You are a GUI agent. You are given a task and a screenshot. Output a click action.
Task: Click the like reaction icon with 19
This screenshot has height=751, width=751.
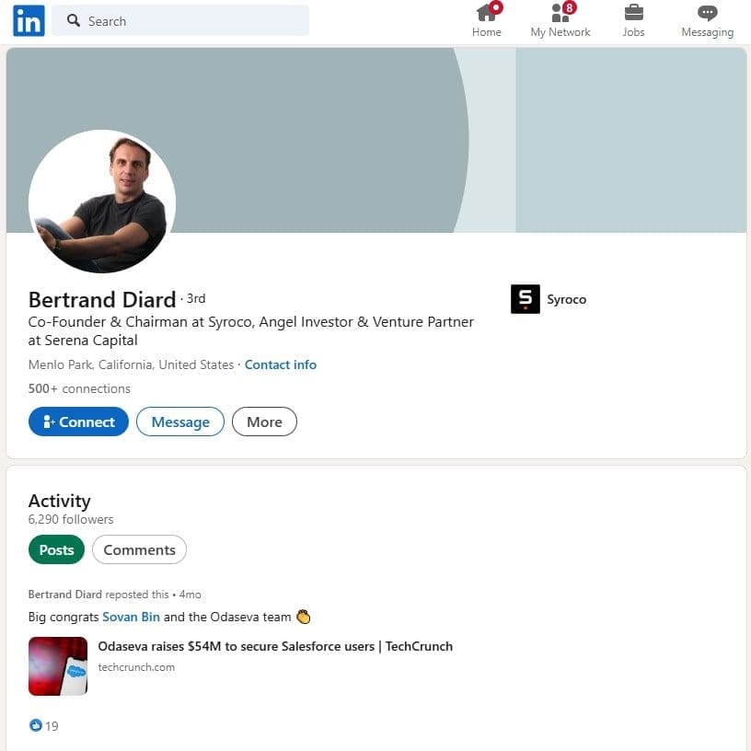(x=36, y=725)
